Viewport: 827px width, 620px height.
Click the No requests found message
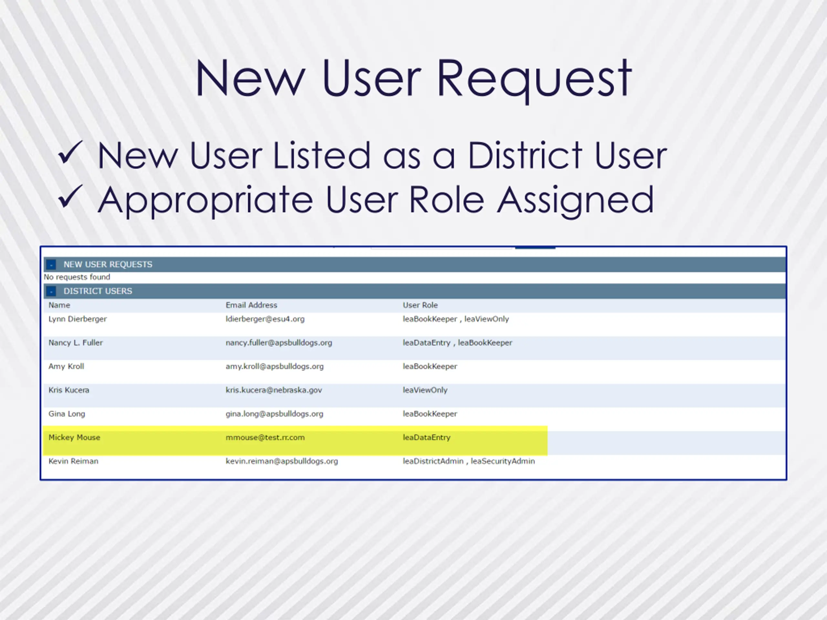tap(77, 277)
